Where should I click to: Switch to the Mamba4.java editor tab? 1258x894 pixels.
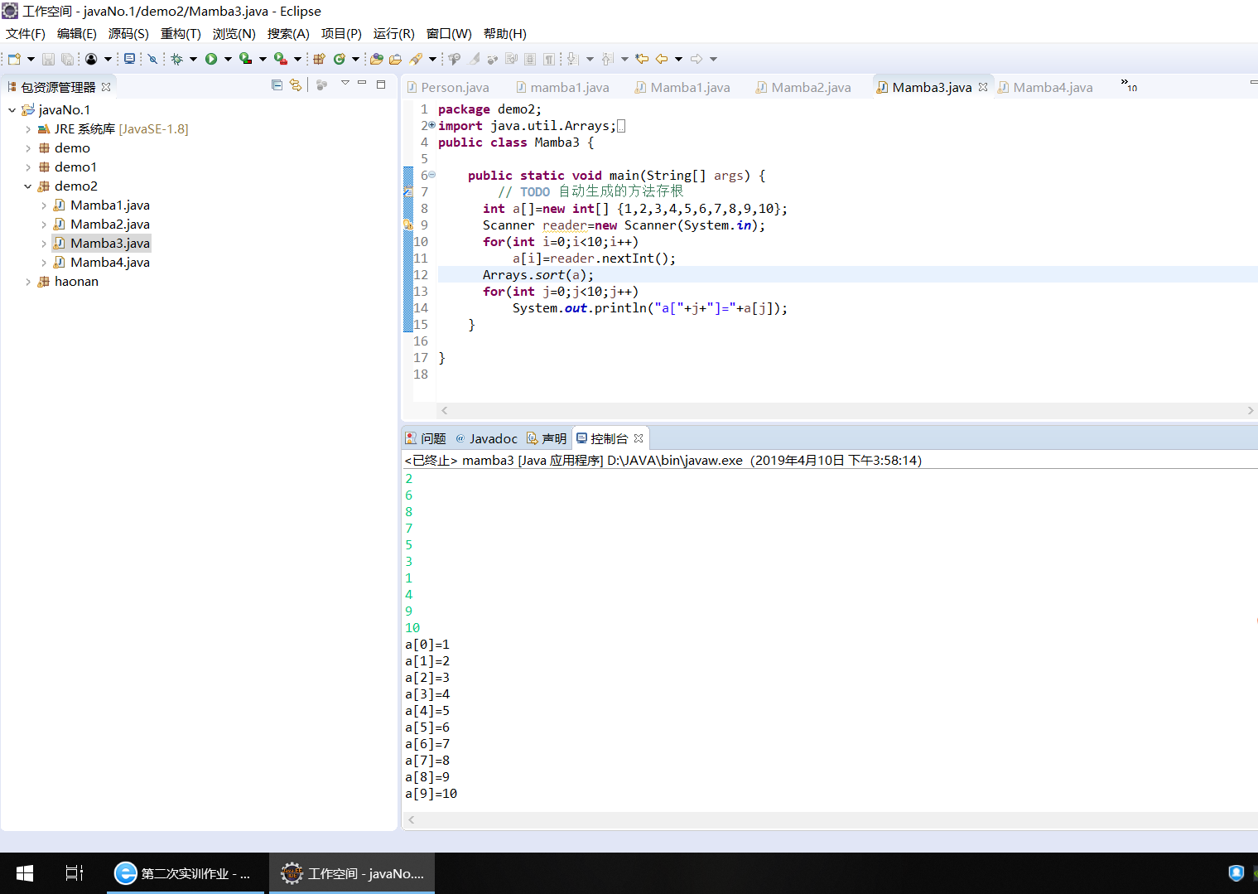(x=1045, y=87)
